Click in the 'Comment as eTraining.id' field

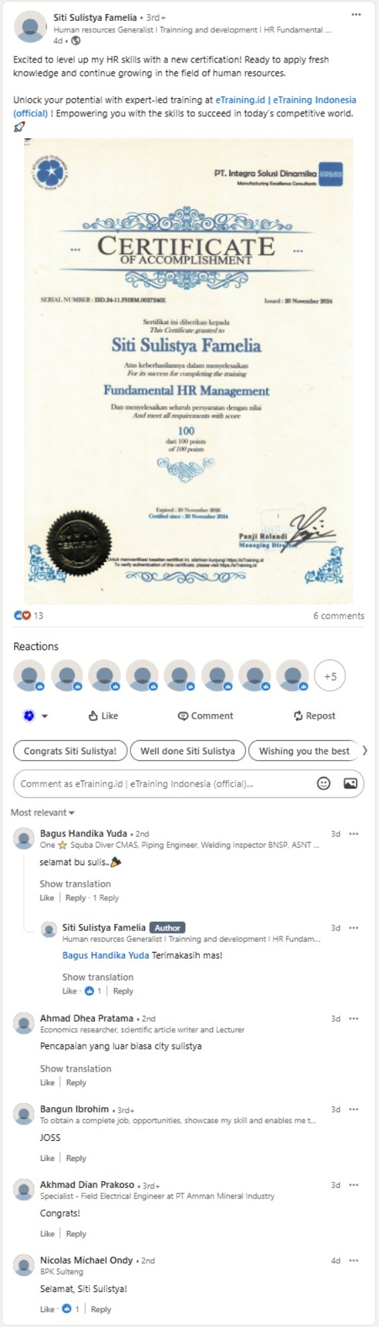tap(165, 784)
